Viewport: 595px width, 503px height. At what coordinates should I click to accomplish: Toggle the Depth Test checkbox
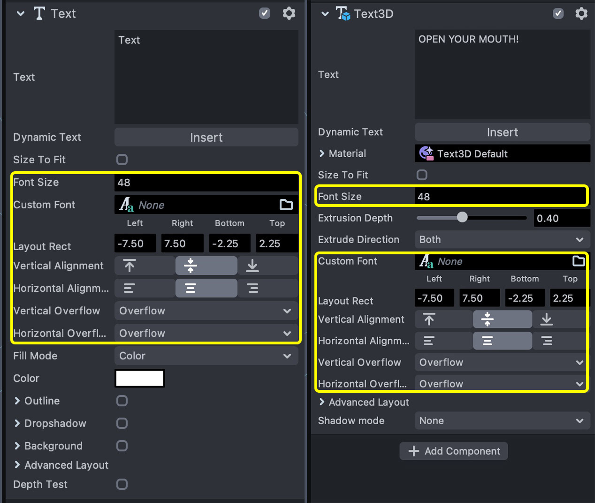122,484
